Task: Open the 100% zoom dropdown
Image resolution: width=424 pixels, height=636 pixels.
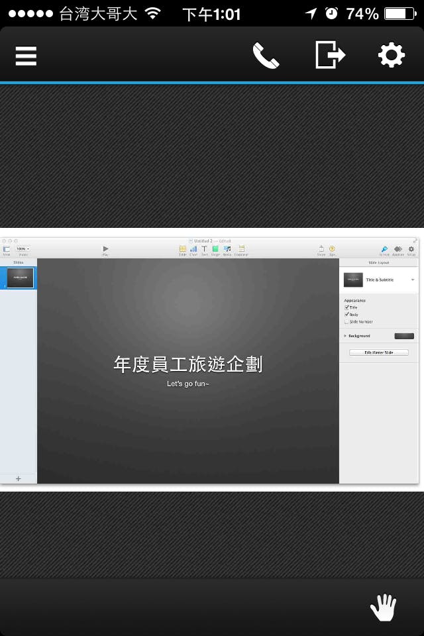Action: (23, 249)
